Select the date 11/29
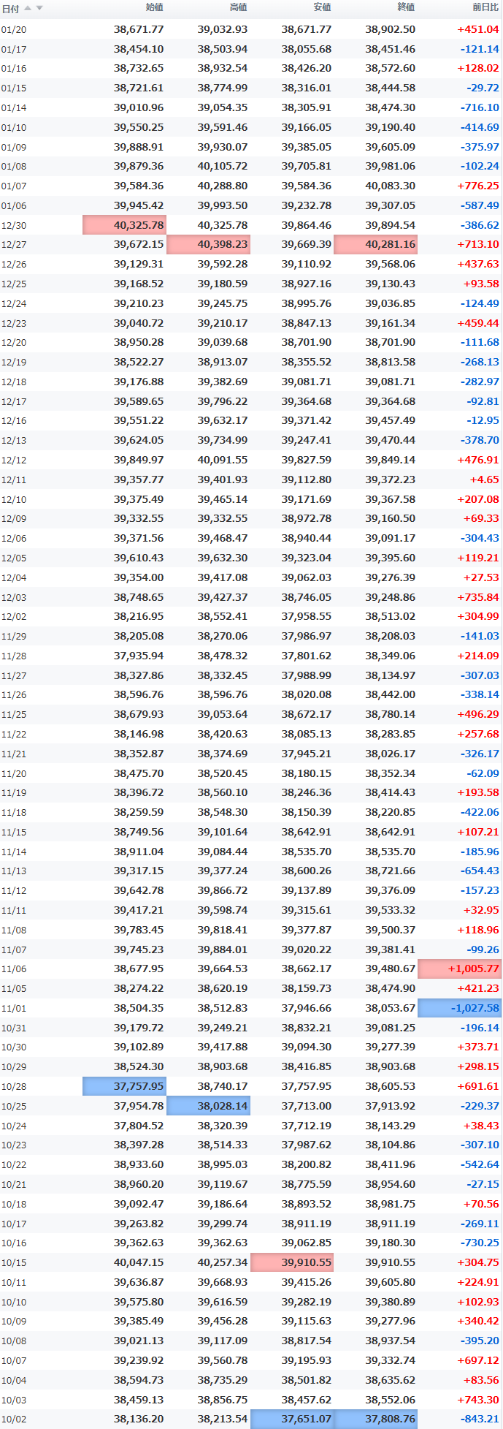Viewport: 503px width, 1429px height. [14, 637]
